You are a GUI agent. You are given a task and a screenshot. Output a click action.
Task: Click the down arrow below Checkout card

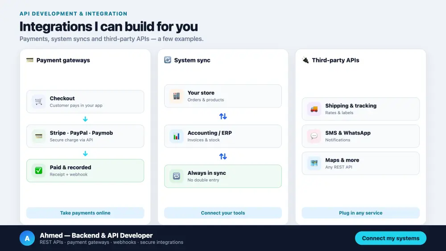(x=85, y=119)
